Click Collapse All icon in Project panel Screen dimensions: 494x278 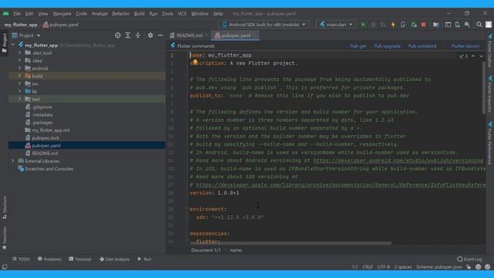point(137,36)
